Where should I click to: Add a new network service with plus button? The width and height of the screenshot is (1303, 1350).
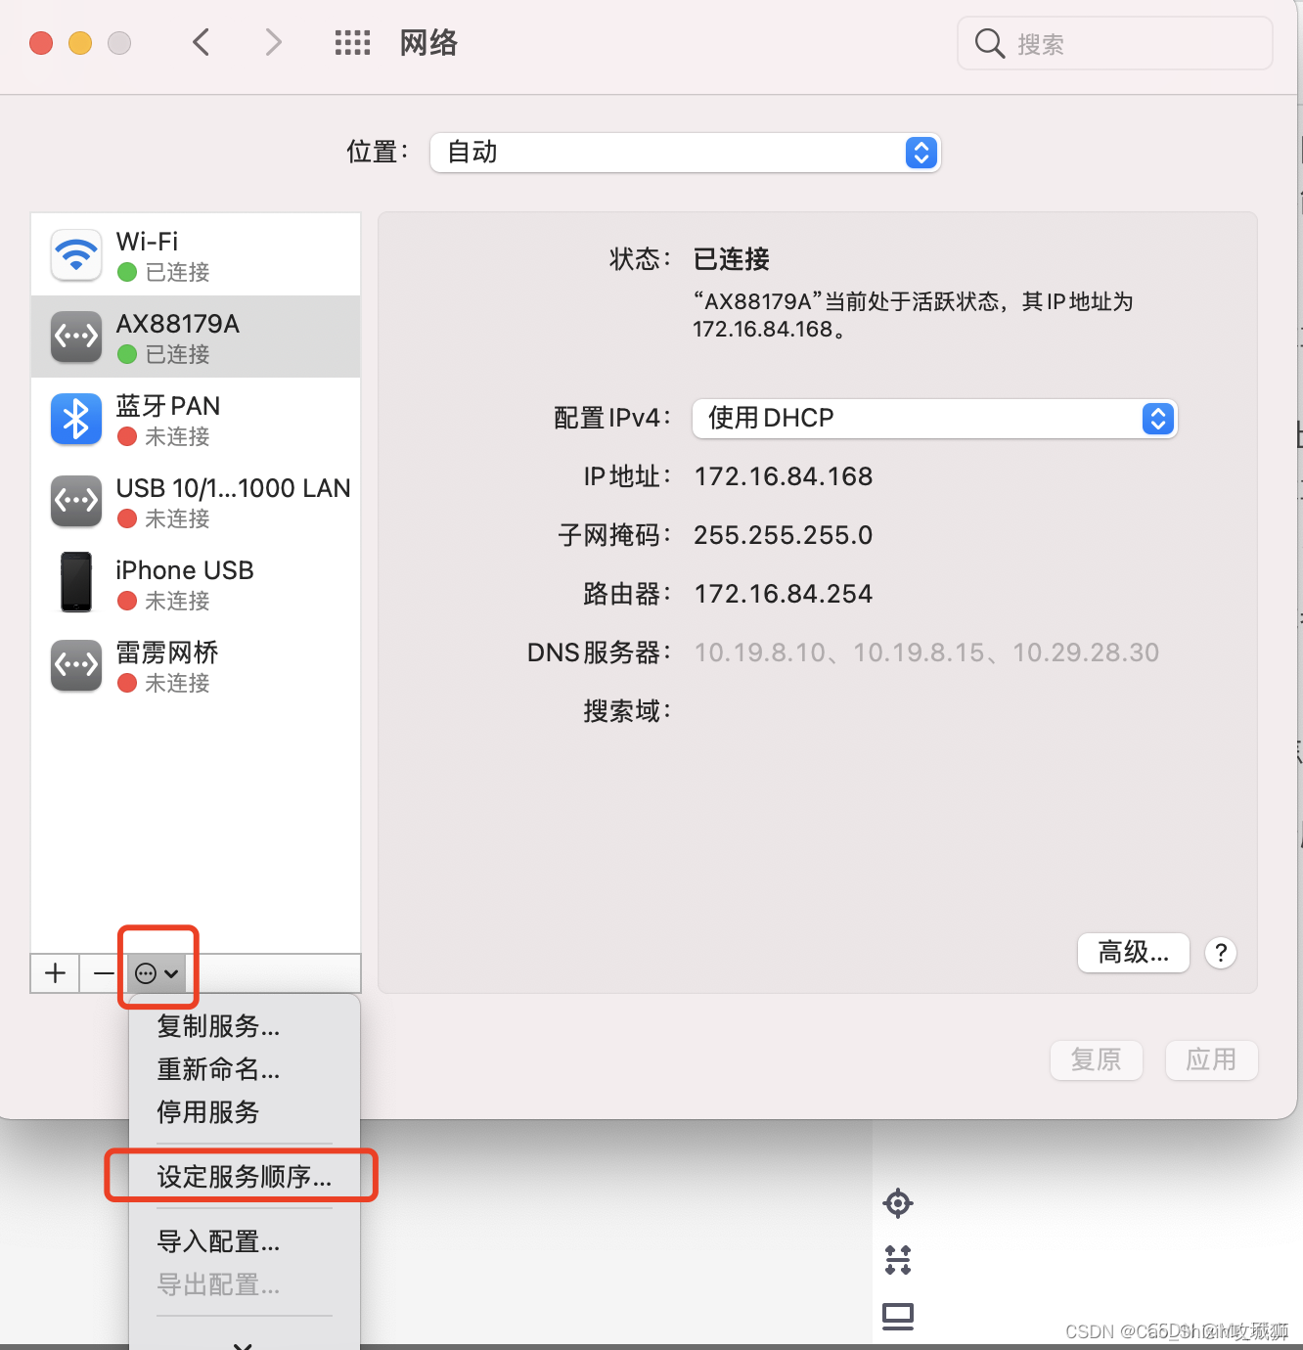(x=56, y=973)
